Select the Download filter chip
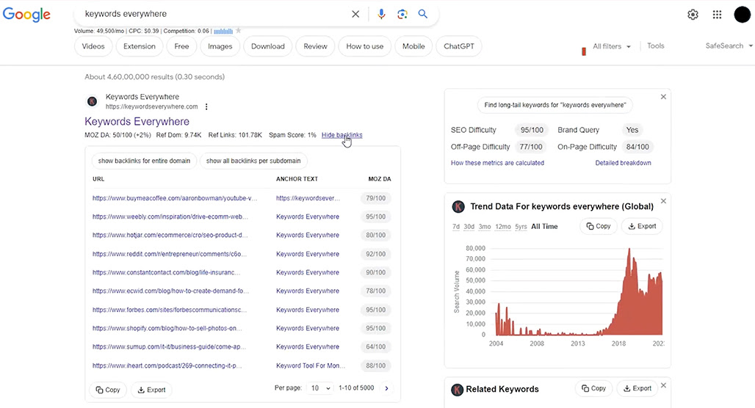Viewport: 755px width, 408px height. (268, 46)
